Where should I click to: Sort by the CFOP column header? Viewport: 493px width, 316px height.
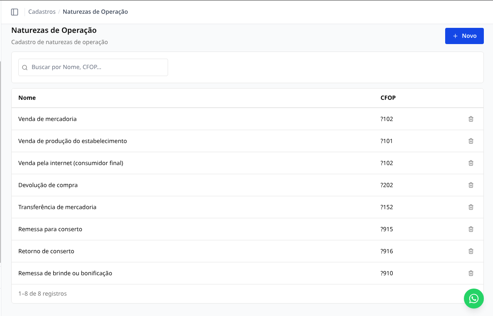pyautogui.click(x=388, y=98)
